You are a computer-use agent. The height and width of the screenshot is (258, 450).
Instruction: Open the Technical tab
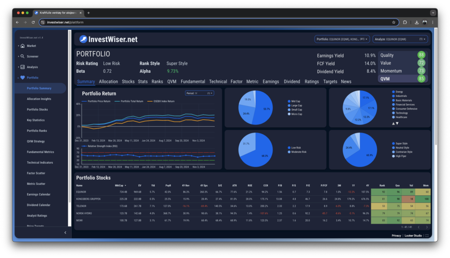click(218, 82)
